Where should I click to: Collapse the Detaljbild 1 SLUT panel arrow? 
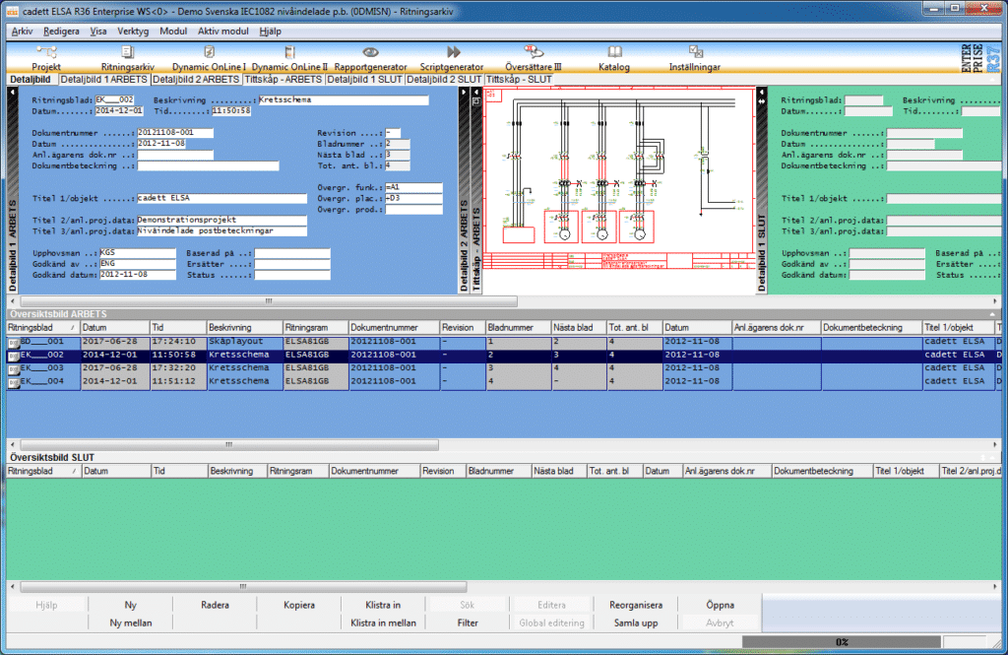pyautogui.click(x=762, y=93)
